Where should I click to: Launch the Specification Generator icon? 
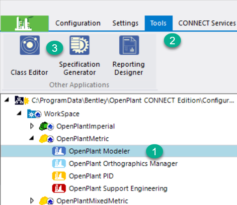(79, 45)
